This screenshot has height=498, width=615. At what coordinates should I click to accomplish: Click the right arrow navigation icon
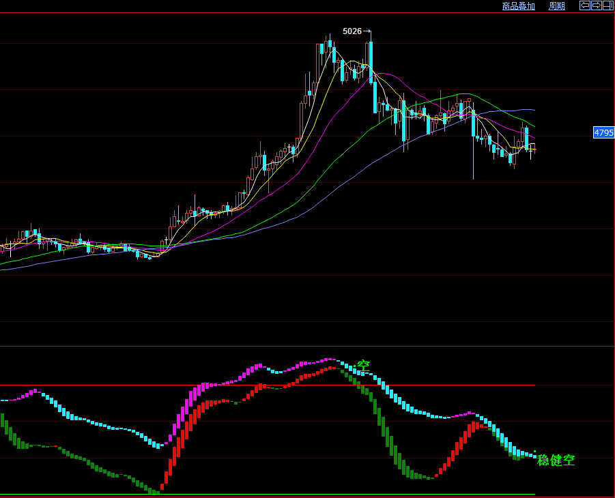click(596, 5)
